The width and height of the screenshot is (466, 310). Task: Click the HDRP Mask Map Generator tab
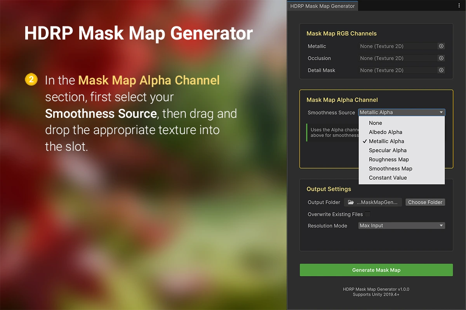tap(322, 6)
